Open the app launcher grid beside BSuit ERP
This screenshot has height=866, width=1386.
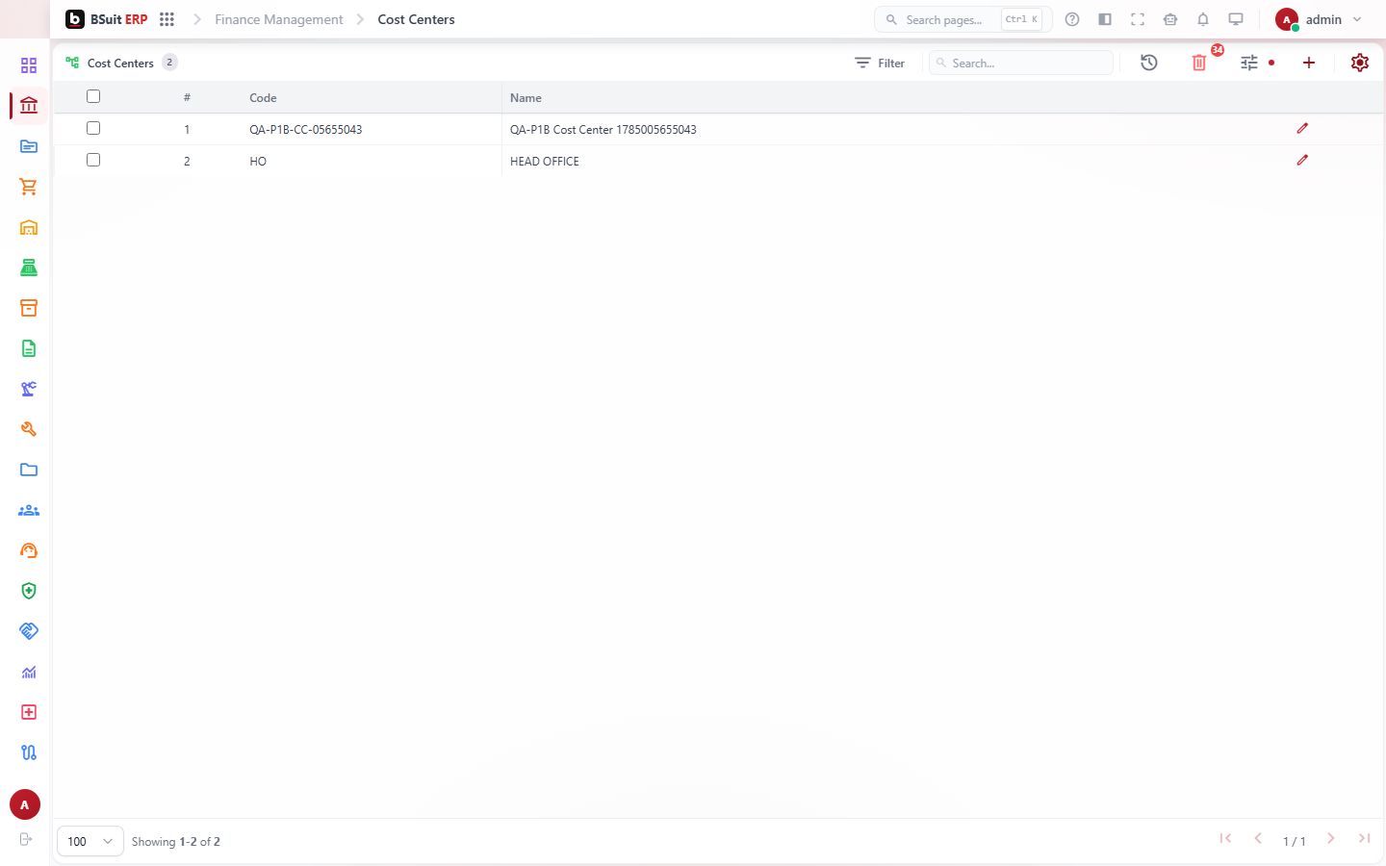pyautogui.click(x=167, y=19)
